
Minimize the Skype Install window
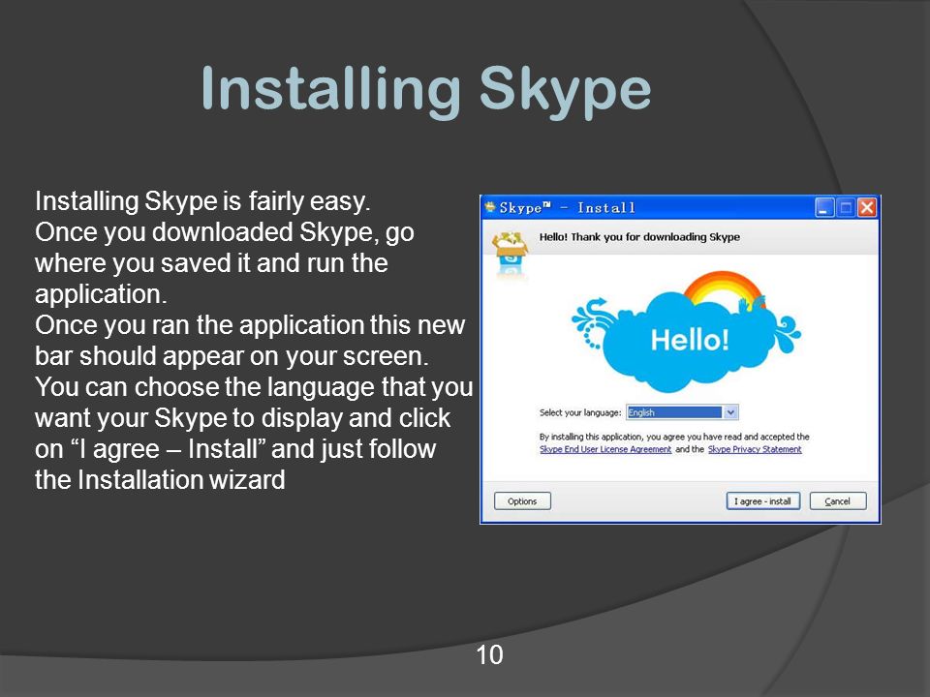click(x=825, y=207)
